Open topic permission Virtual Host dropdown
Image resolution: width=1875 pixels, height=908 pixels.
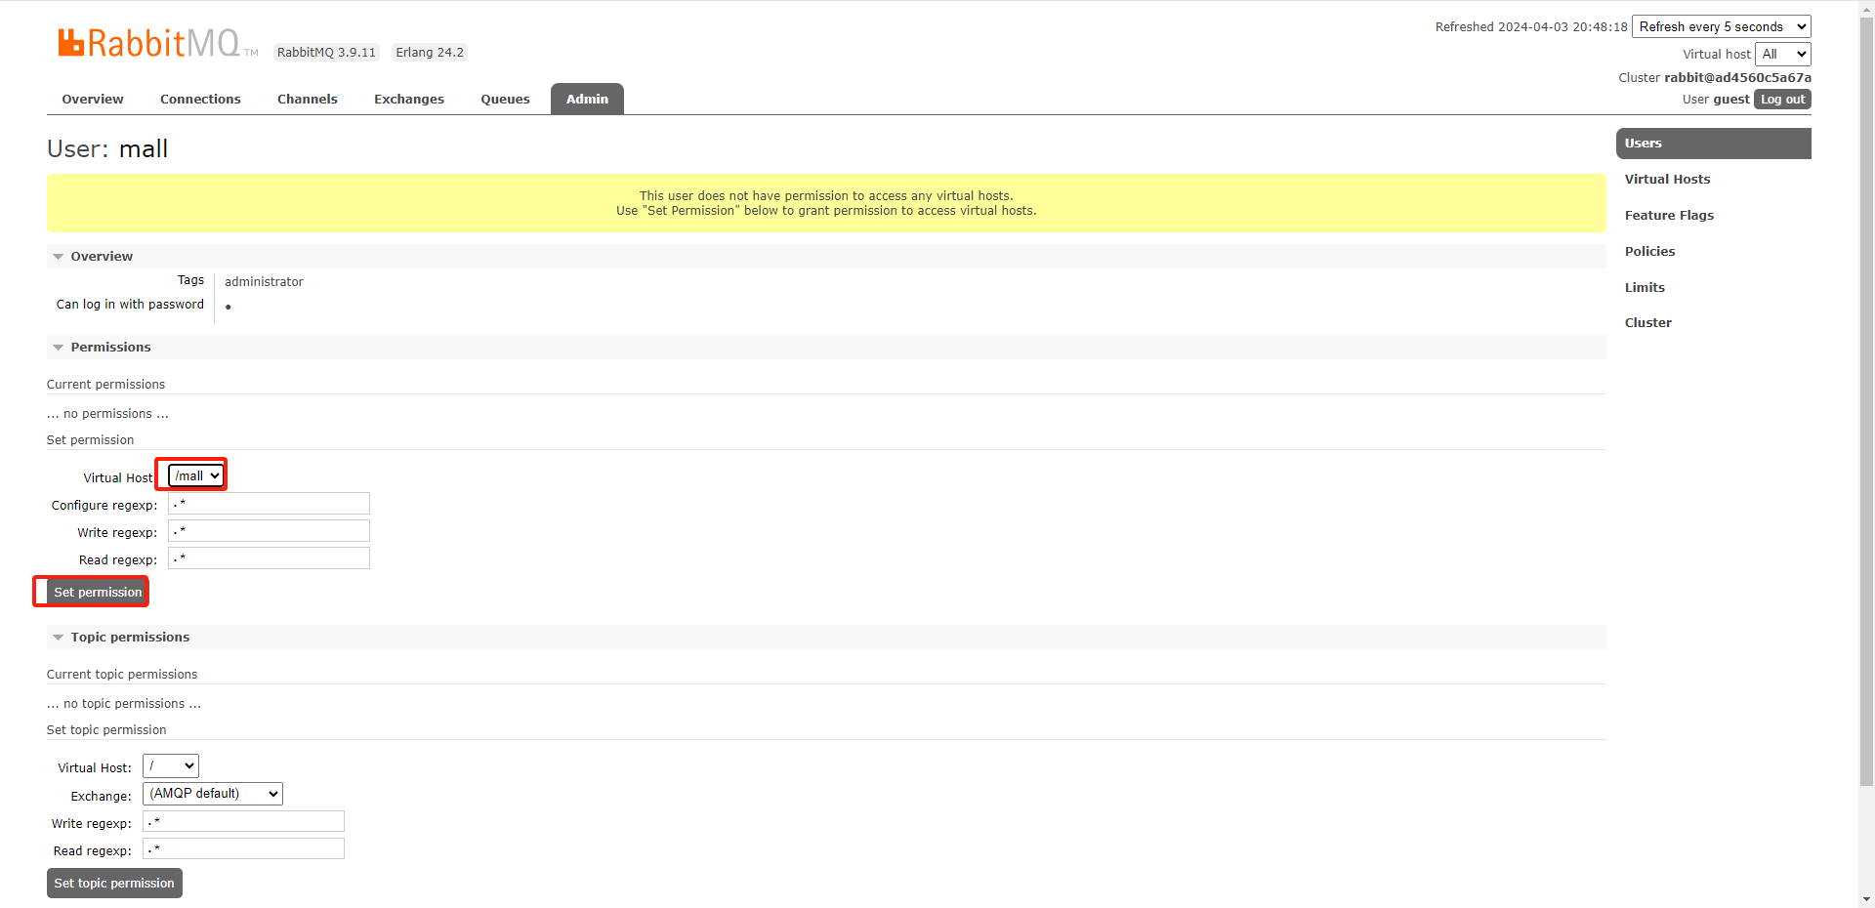point(171,766)
